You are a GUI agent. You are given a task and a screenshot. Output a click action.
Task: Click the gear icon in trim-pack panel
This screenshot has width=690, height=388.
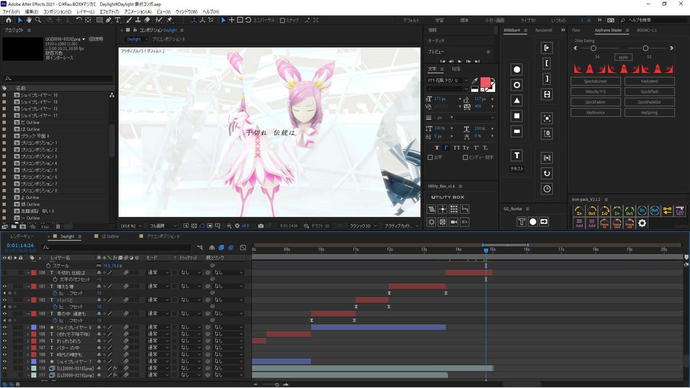(x=642, y=223)
